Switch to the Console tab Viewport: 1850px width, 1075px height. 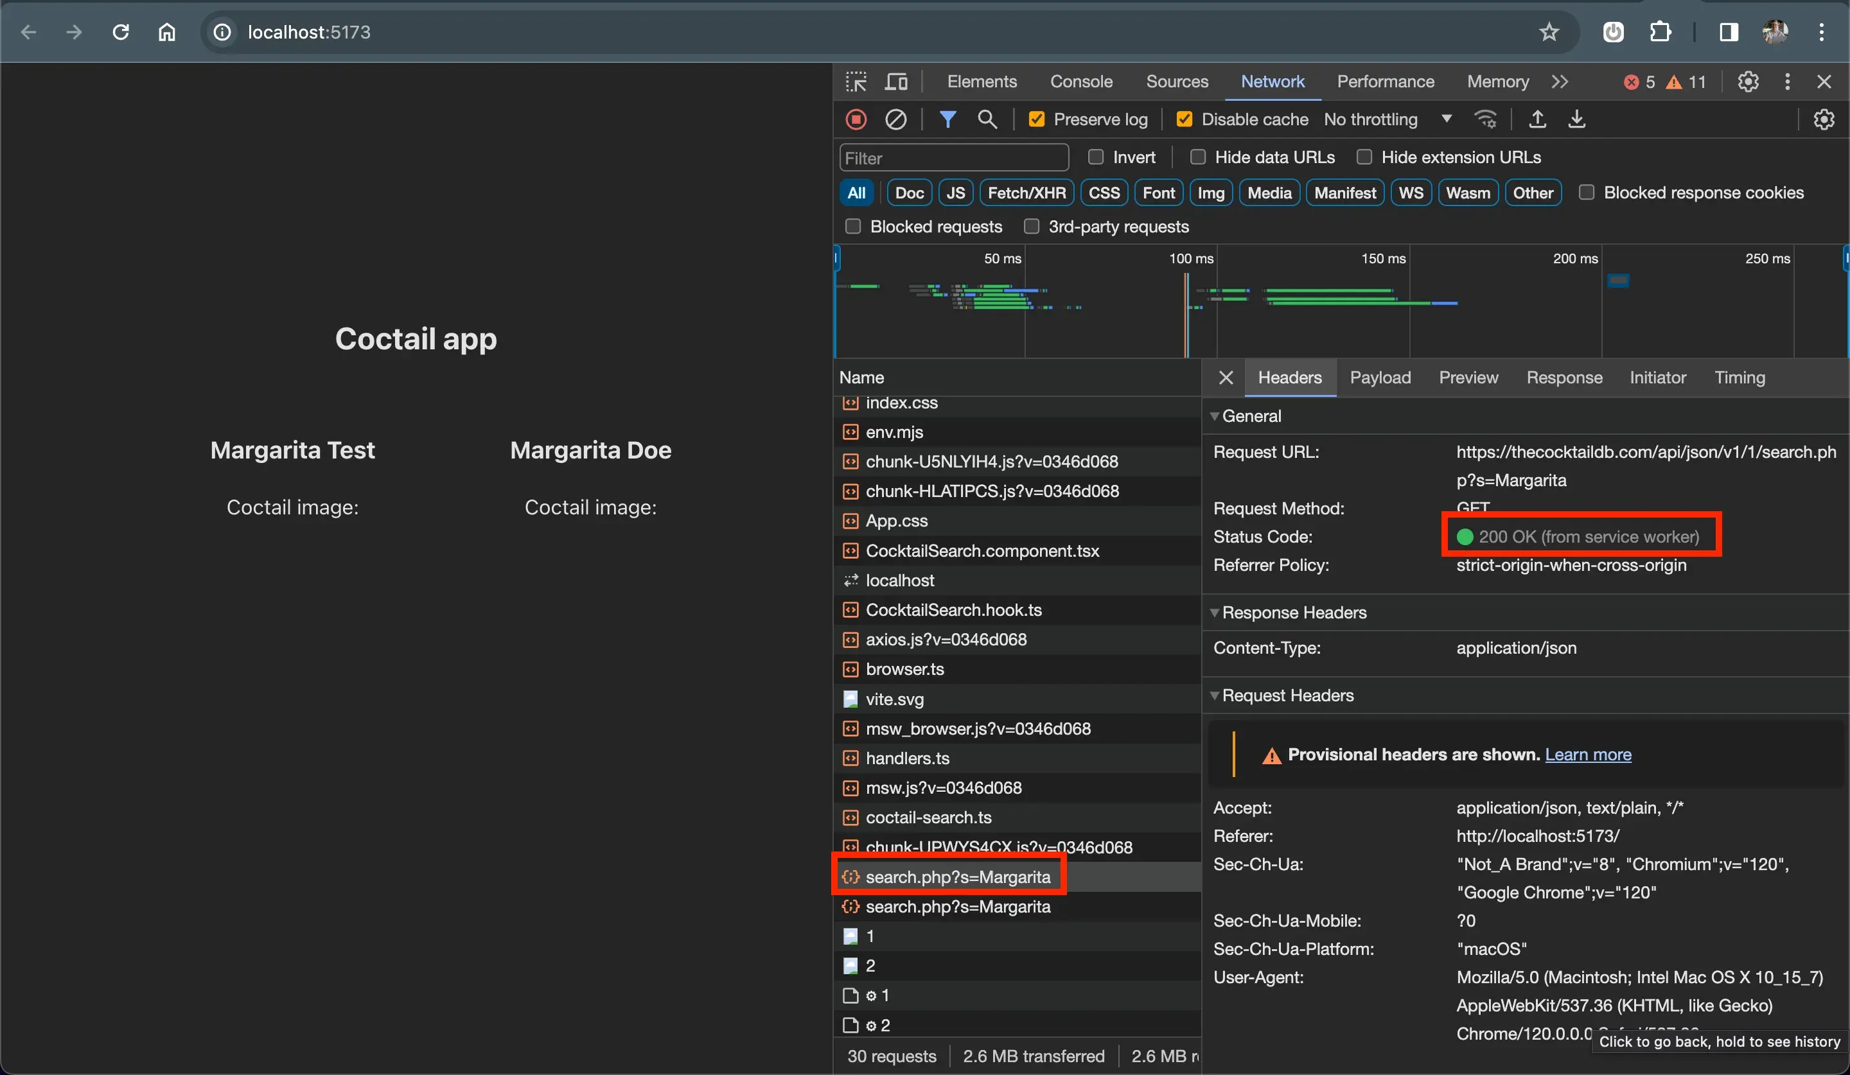1080,82
